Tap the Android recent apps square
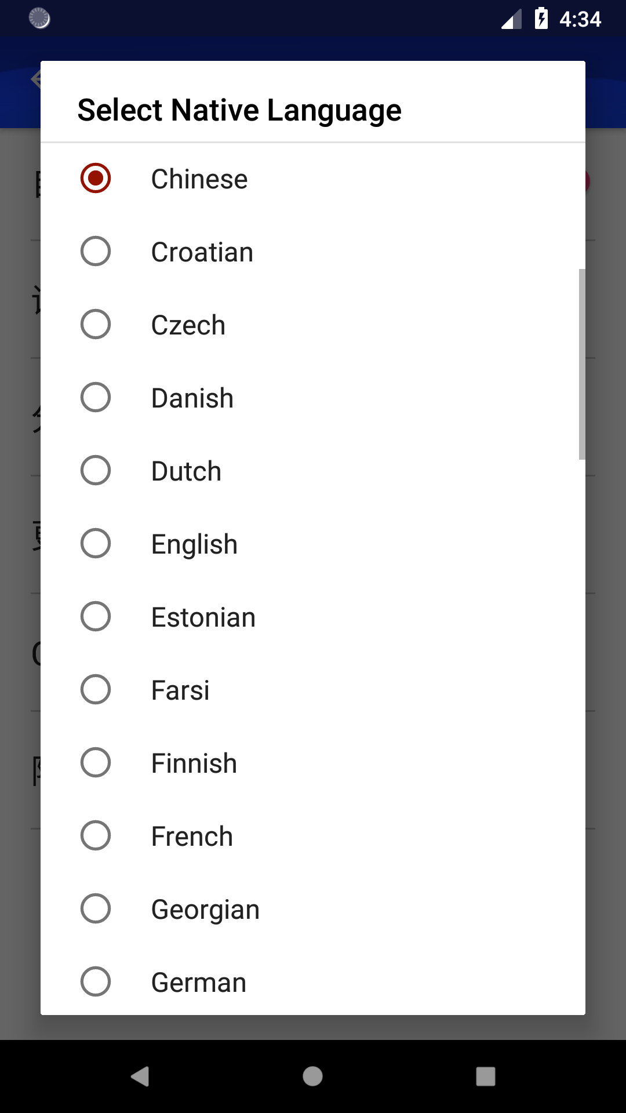Screen dimensions: 626x1113 (x=486, y=1076)
